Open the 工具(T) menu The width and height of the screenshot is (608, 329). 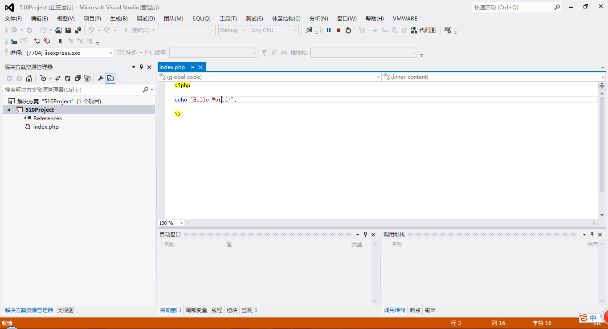tap(228, 19)
